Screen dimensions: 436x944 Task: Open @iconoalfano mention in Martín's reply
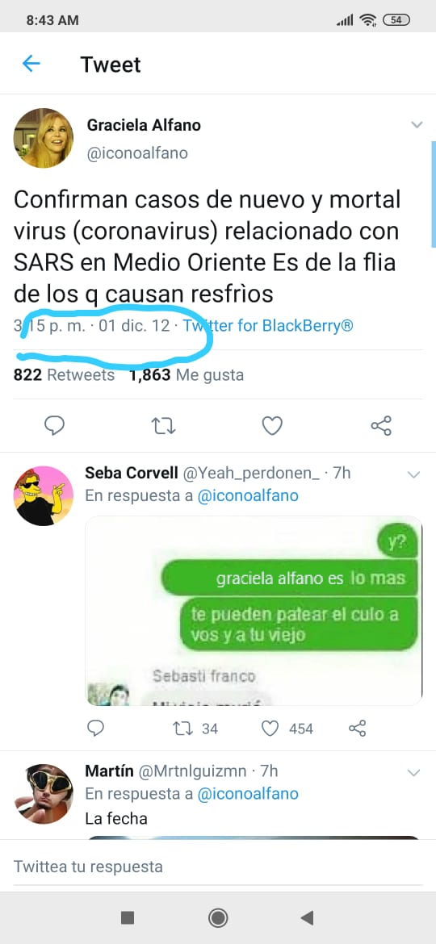[248, 793]
